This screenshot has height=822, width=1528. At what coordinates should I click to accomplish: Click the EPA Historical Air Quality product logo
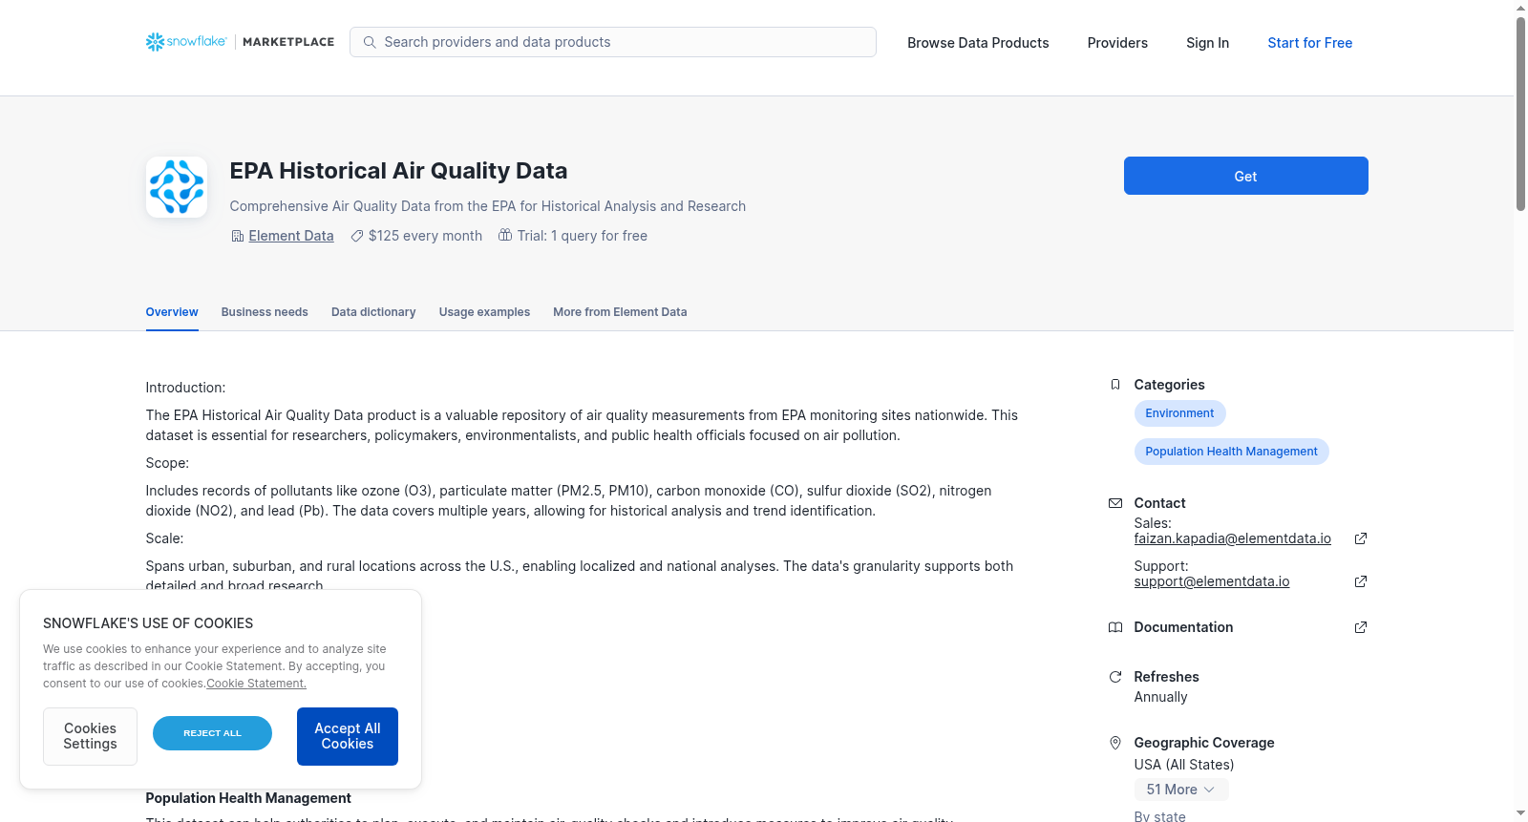click(x=177, y=187)
